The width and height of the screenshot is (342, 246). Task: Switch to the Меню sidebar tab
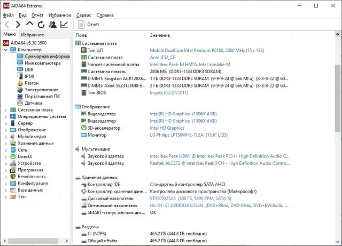coord(10,34)
